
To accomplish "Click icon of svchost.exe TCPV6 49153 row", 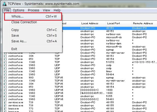I will [5, 84].
